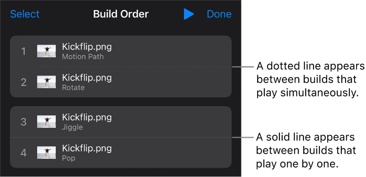Click the number 3 build index
The width and height of the screenshot is (366, 177).
(24, 122)
